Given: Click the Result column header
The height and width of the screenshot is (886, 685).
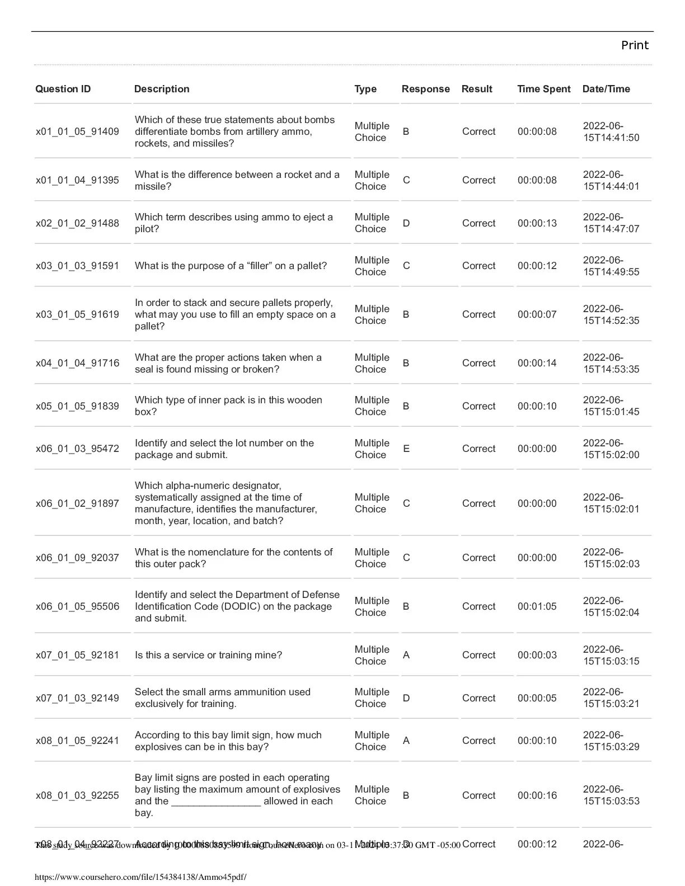Looking at the screenshot, I should click(477, 89).
